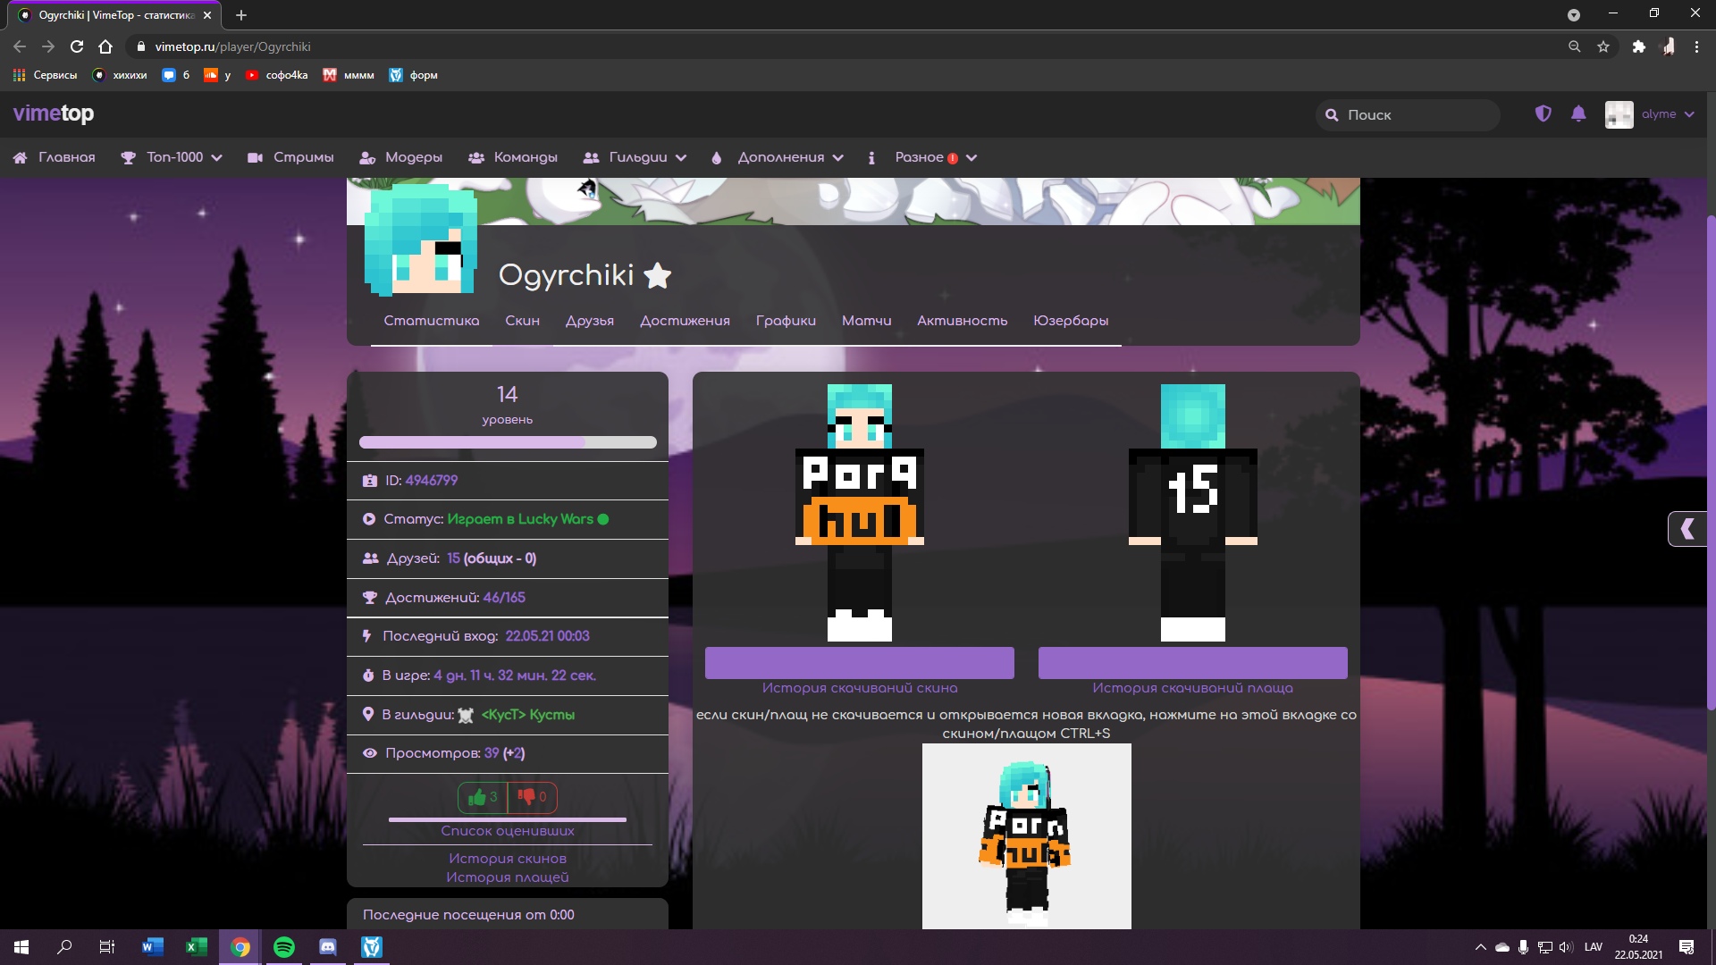
Task: Expand the Разное dropdown
Action: point(922,157)
